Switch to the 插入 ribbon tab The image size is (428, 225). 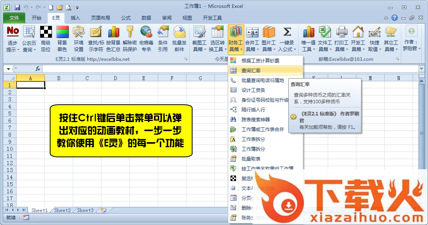76,18
